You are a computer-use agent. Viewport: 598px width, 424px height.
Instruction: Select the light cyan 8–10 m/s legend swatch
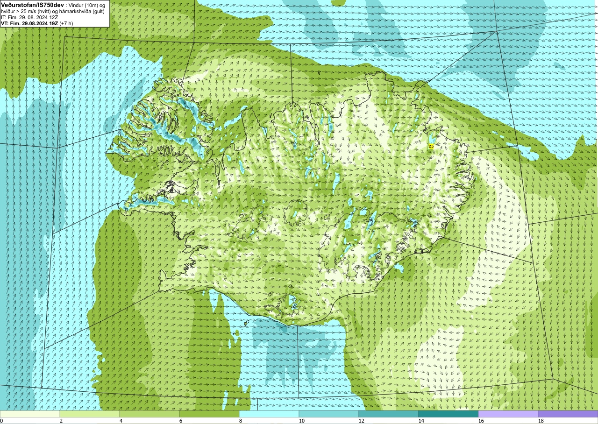click(269, 414)
